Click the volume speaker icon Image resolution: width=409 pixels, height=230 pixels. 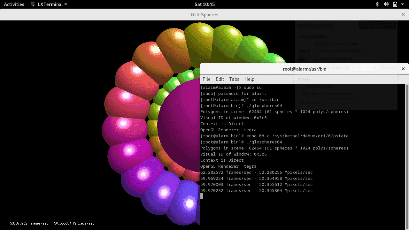tap(386, 4)
